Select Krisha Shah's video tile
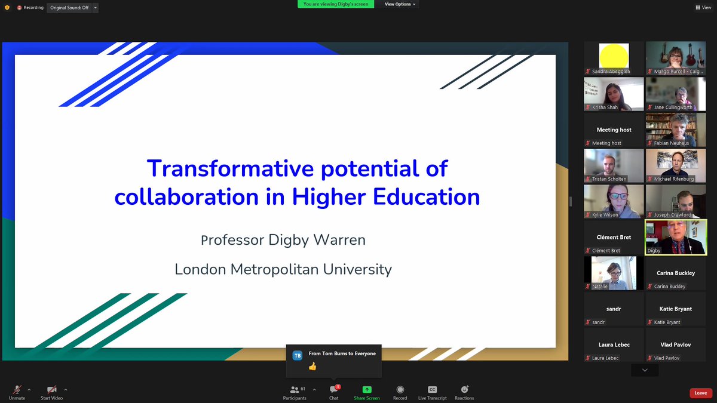717x403 pixels. [x=614, y=94]
